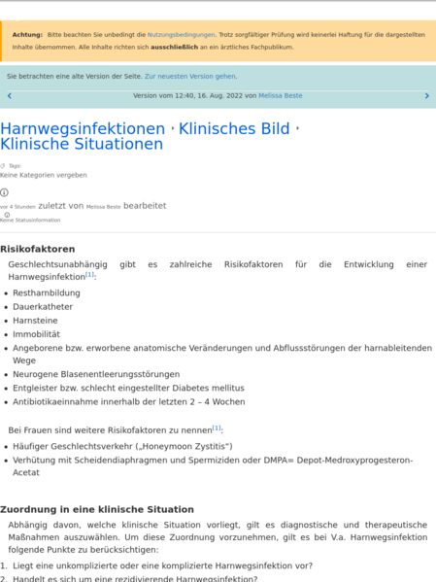Screen dimensions: 436x582
Task: Click 'Sie betrachten eine alte Version der Seite' text
Action: click(74, 76)
